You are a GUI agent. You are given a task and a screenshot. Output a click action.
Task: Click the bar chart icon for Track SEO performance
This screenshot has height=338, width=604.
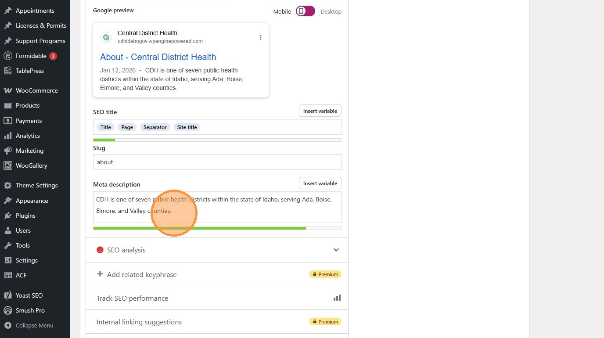coord(337,298)
